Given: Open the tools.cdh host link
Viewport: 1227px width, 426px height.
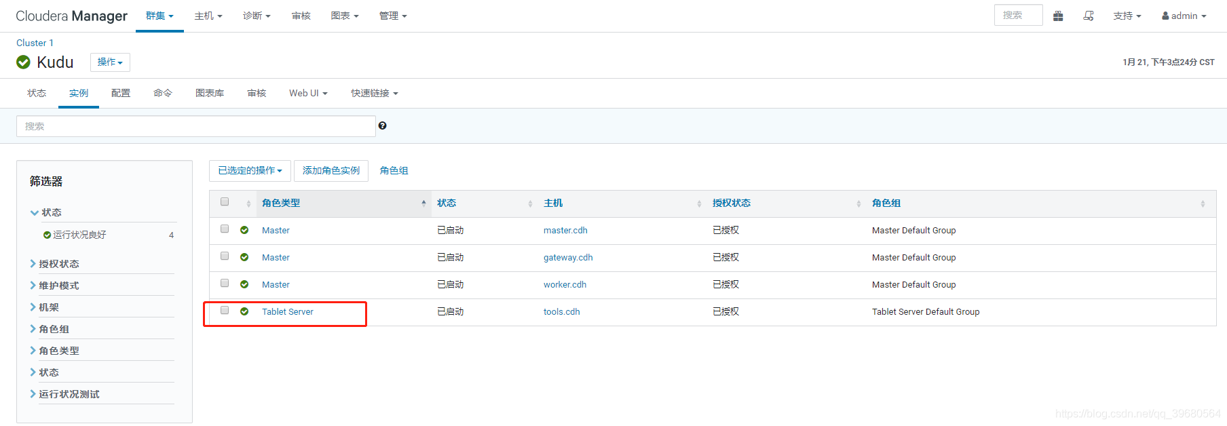Looking at the screenshot, I should 562,312.
